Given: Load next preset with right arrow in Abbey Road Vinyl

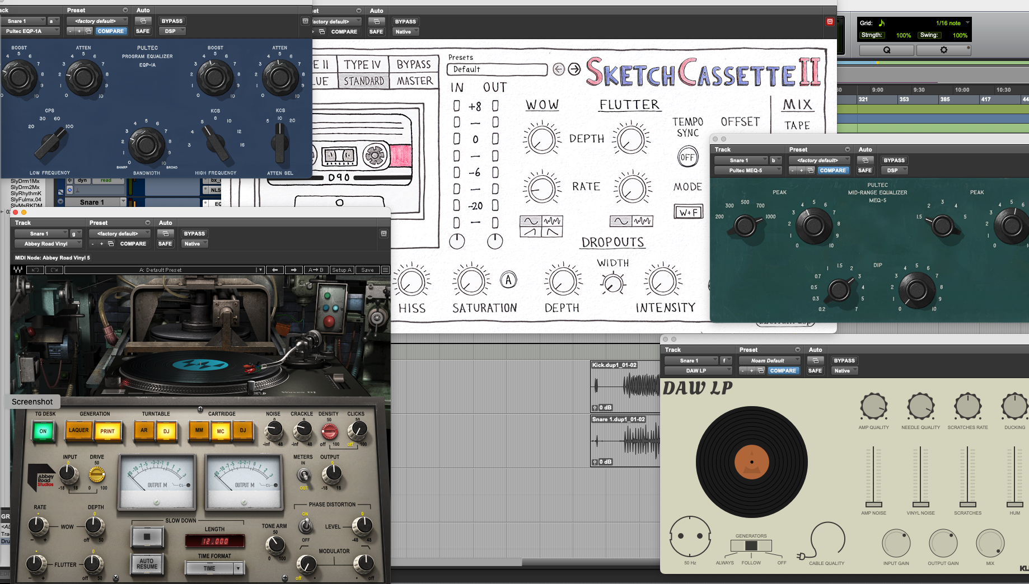Looking at the screenshot, I should click(x=294, y=270).
